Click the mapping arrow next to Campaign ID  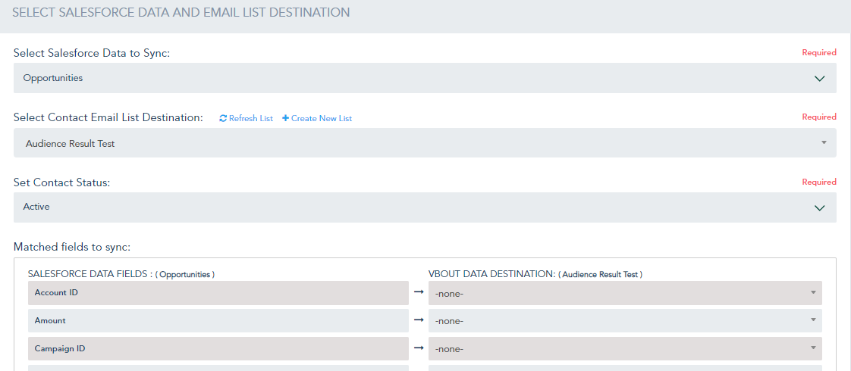pos(419,348)
